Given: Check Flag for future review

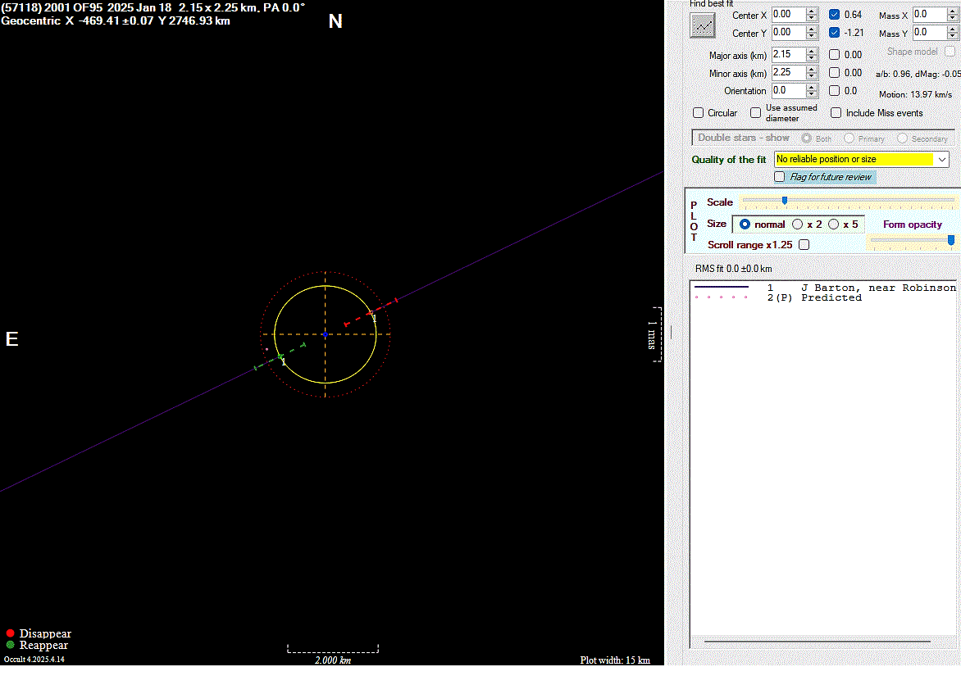Looking at the screenshot, I should [780, 177].
